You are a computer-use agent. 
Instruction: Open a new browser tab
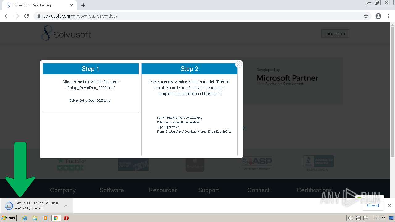click(x=83, y=5)
